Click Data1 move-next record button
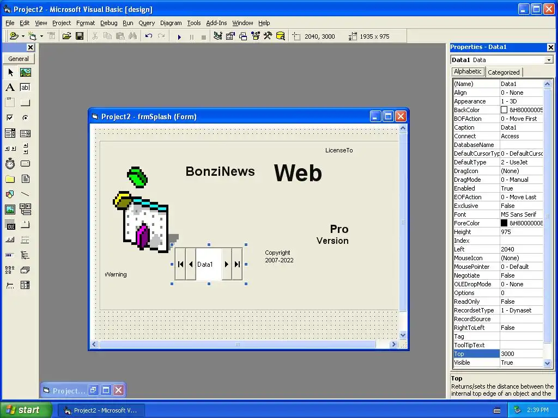The width and height of the screenshot is (558, 418). (x=226, y=264)
